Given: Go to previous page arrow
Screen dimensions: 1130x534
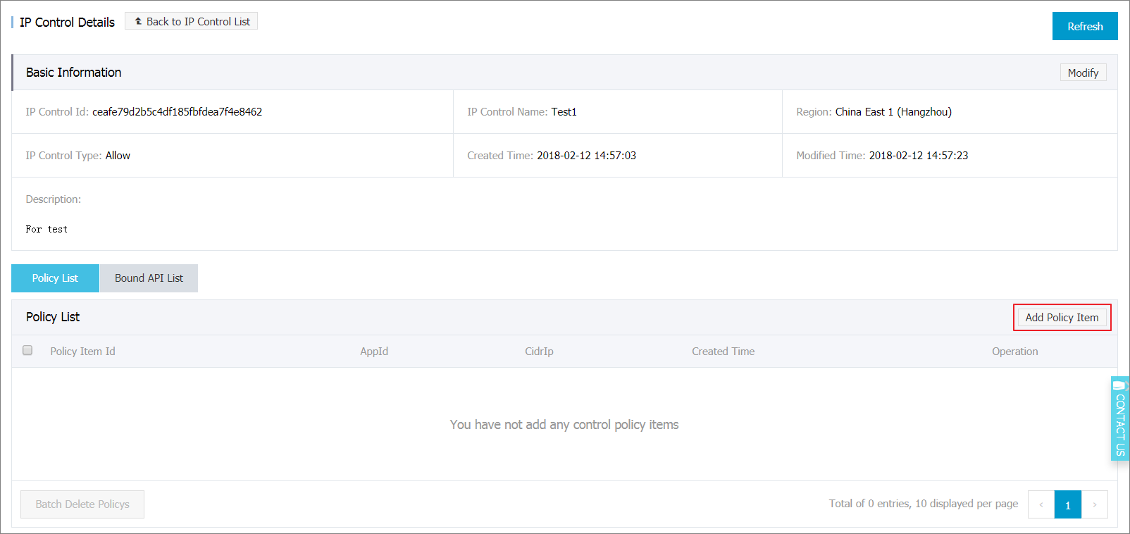Looking at the screenshot, I should pyautogui.click(x=1041, y=504).
